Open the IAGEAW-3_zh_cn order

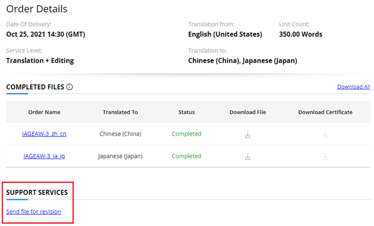[44, 134]
